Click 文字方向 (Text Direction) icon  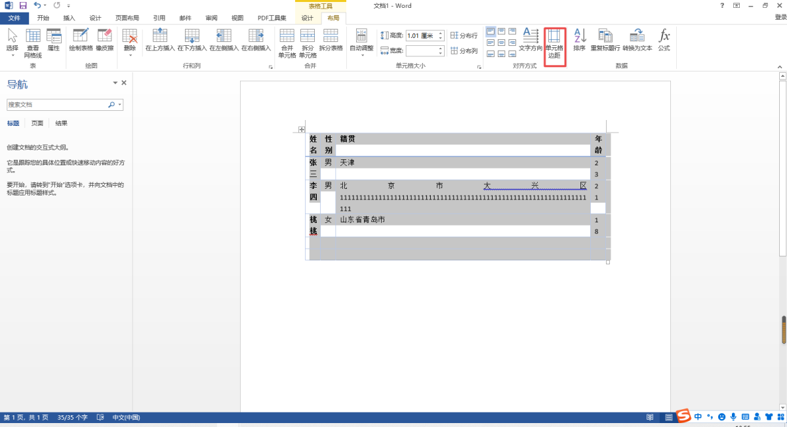coord(531,39)
